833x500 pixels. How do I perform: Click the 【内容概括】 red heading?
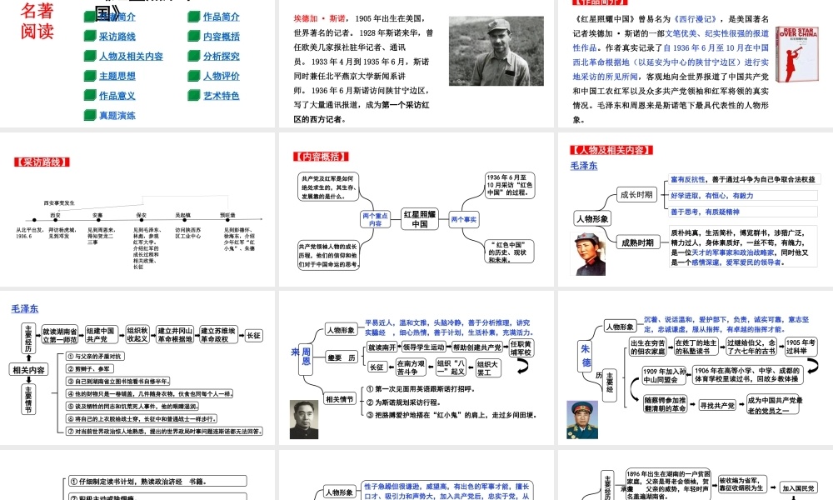tap(321, 156)
